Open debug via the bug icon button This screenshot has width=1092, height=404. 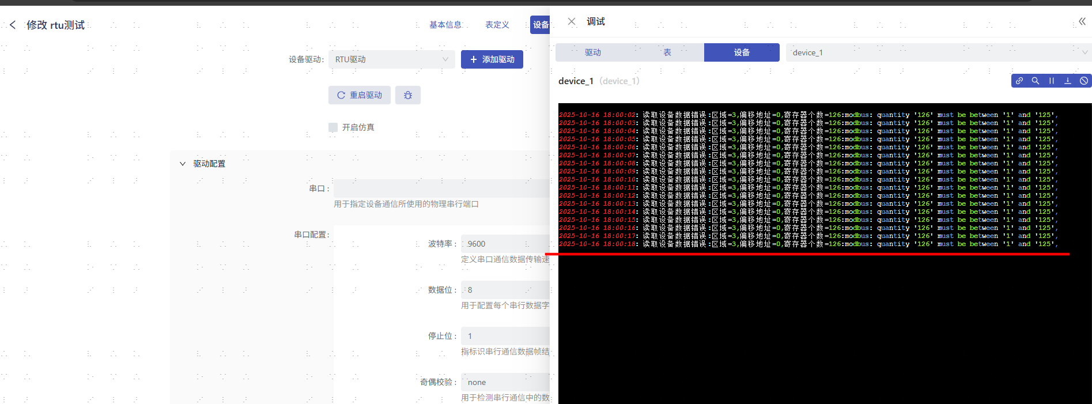pos(408,95)
